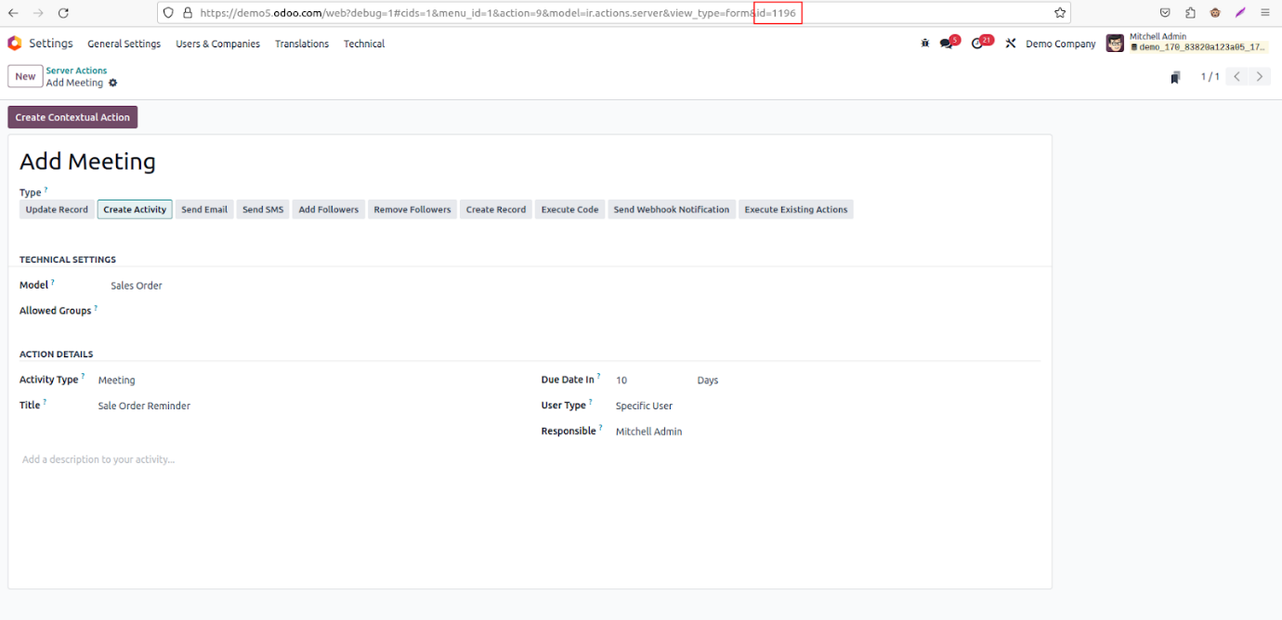
Task: Open the Demo Company switcher
Action: pos(1061,44)
